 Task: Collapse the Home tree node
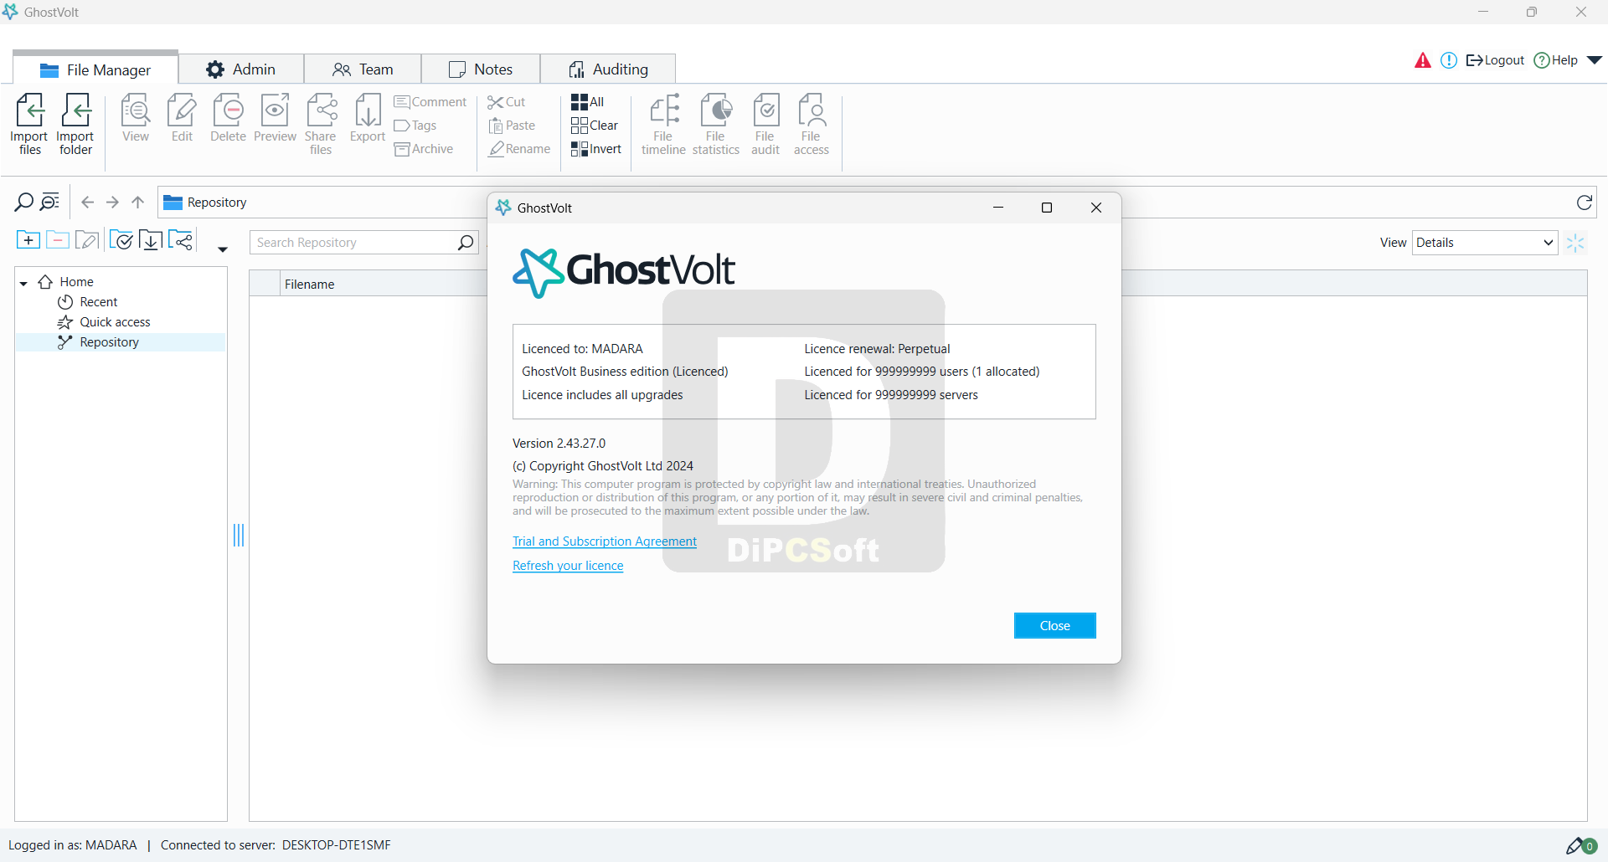click(23, 283)
